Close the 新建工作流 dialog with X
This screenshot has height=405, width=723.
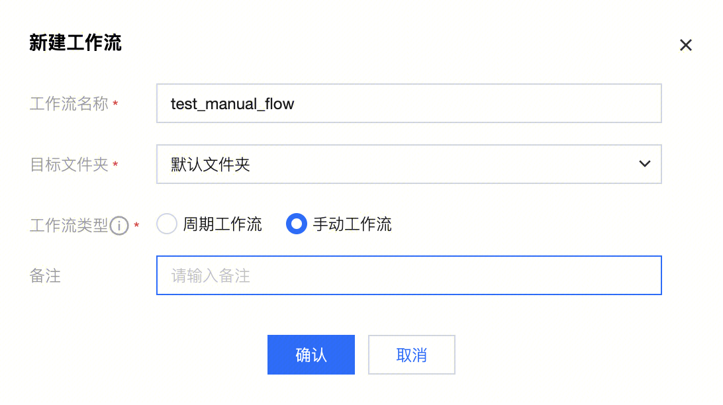pyautogui.click(x=686, y=45)
